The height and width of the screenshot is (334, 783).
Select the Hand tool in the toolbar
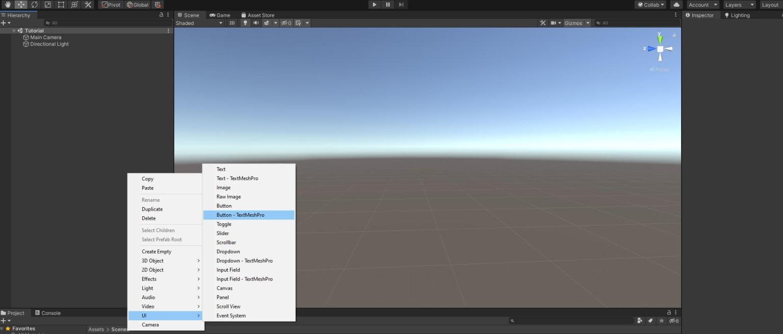click(x=7, y=5)
